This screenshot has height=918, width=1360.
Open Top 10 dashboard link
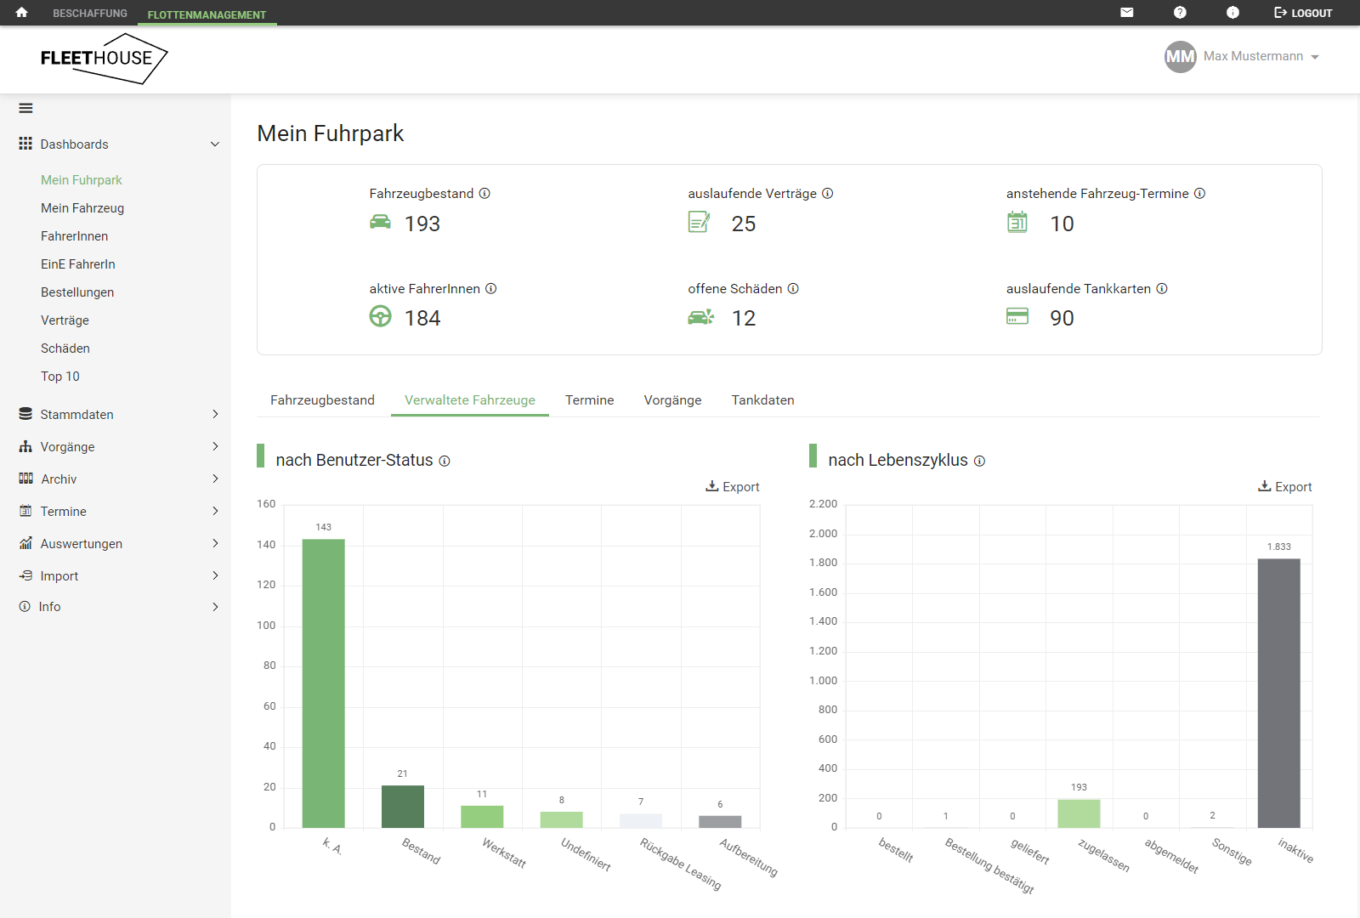pyautogui.click(x=60, y=377)
